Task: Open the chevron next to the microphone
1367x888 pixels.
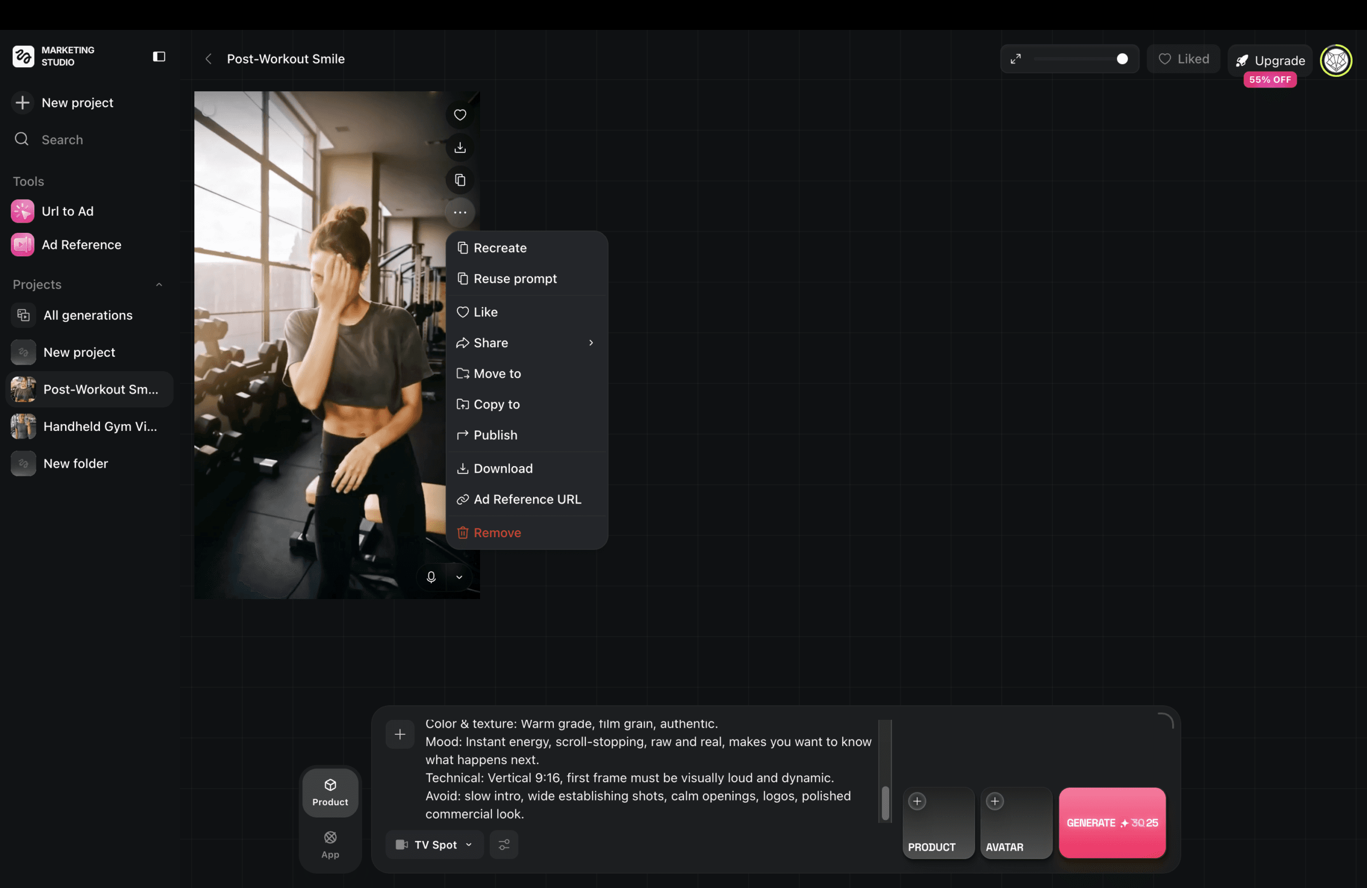Action: [460, 577]
